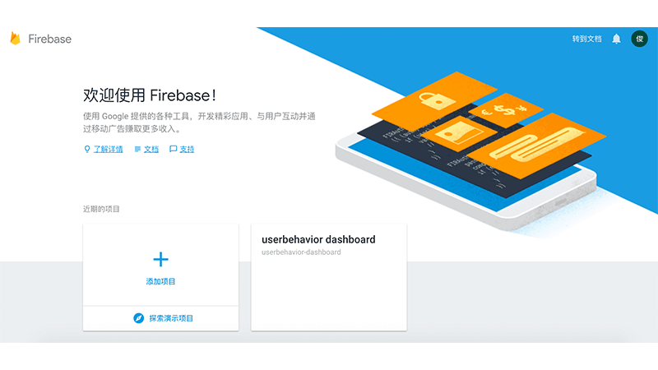This screenshot has height=370, width=658.
Task: Click the Firebase flame logo icon
Action: click(15, 39)
